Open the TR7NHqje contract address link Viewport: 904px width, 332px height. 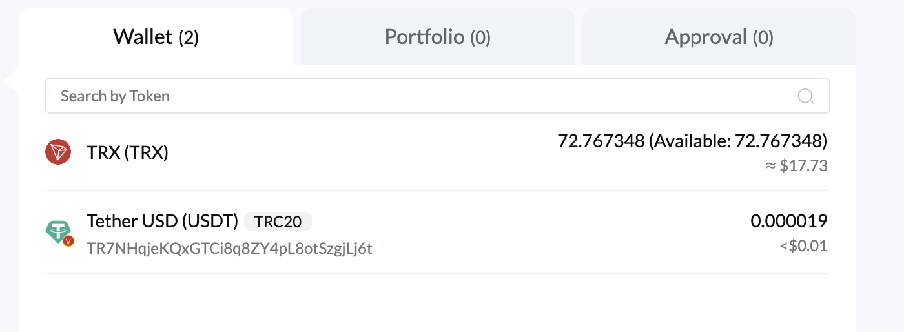pyautogui.click(x=229, y=248)
